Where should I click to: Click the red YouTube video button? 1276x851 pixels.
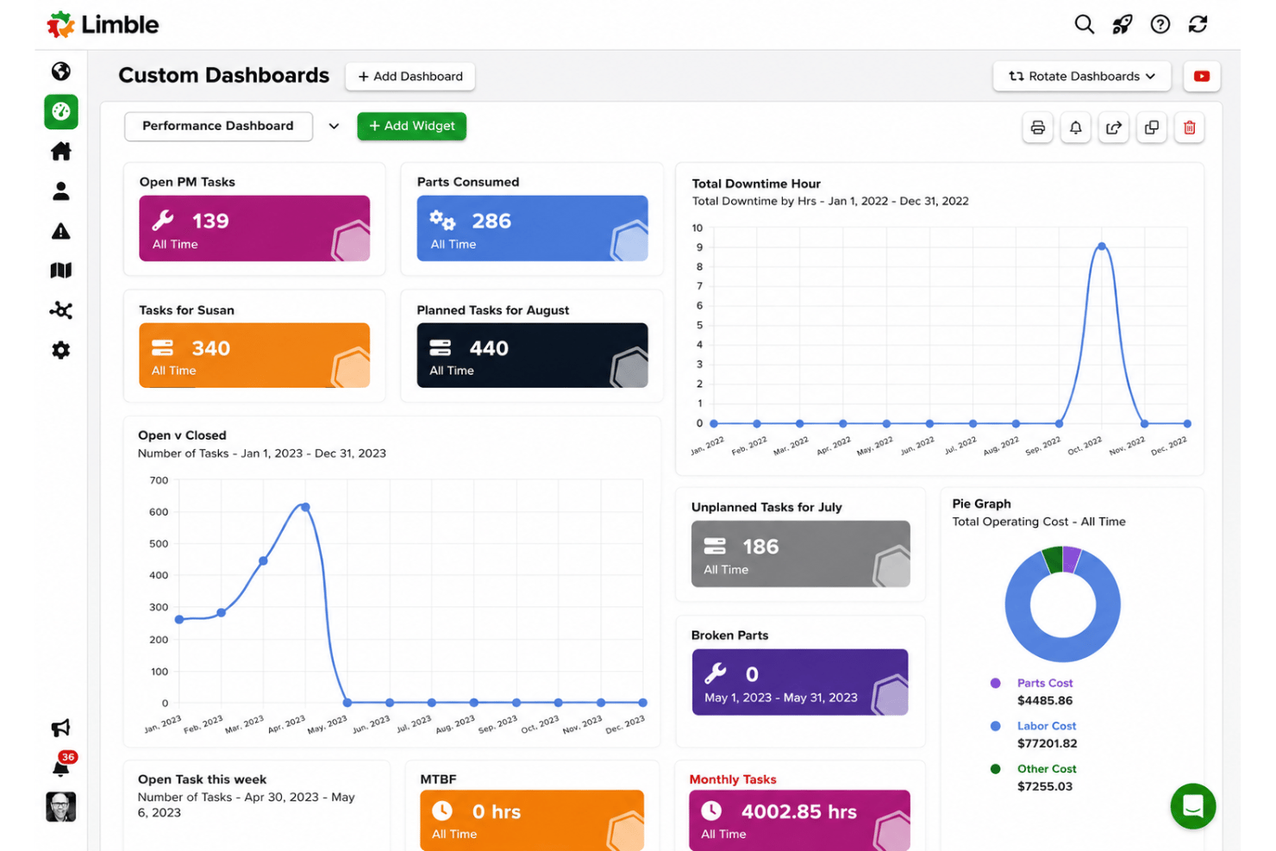1201,76
